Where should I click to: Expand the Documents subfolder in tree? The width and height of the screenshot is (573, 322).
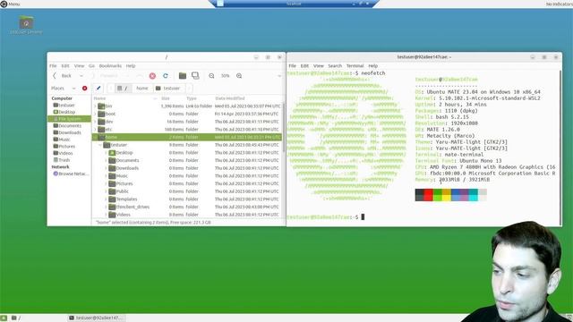pos(106,160)
